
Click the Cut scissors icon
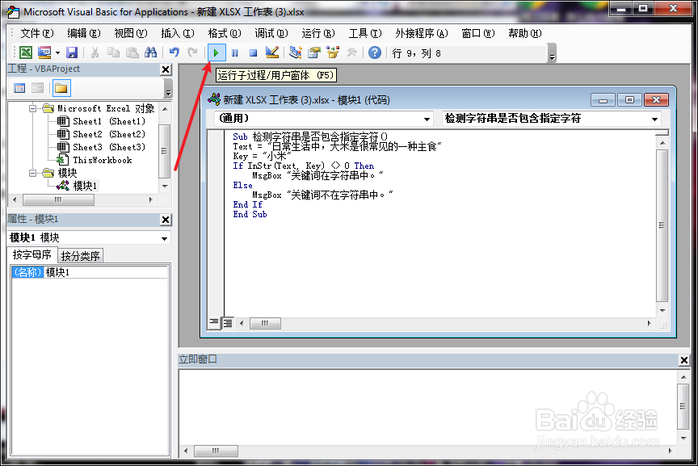(95, 52)
